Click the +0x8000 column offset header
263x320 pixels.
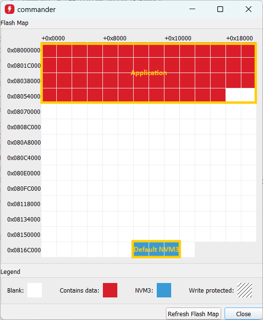[114, 38]
